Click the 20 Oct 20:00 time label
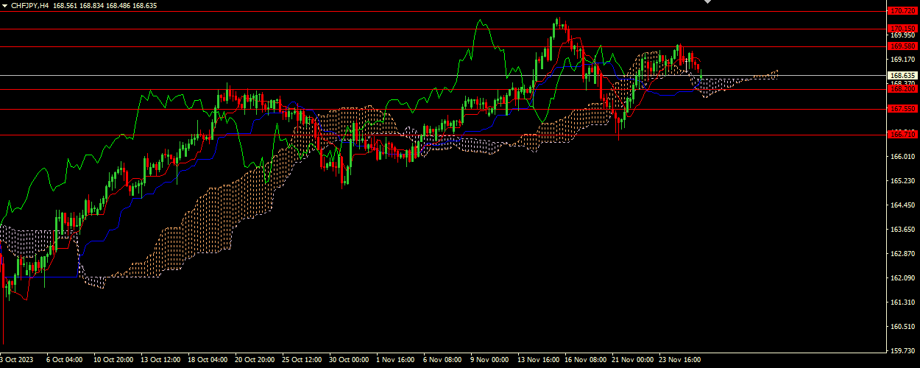 click(255, 361)
